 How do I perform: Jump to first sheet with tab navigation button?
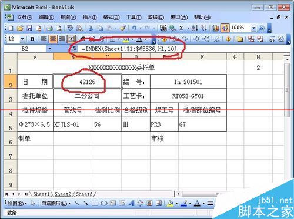point(6,194)
